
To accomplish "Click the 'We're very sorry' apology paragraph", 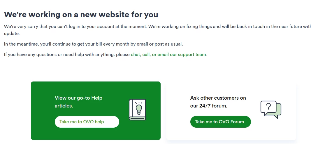I will (x=146, y=27).
